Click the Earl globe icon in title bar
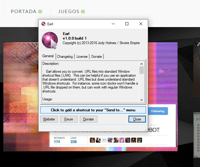The width and height of the screenshot is (200, 167). [43, 24]
